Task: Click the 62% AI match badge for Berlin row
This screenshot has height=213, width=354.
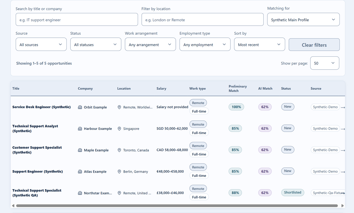Action: [x=265, y=171]
